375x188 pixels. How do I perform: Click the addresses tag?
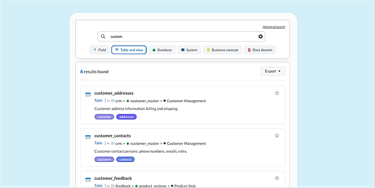tap(126, 117)
